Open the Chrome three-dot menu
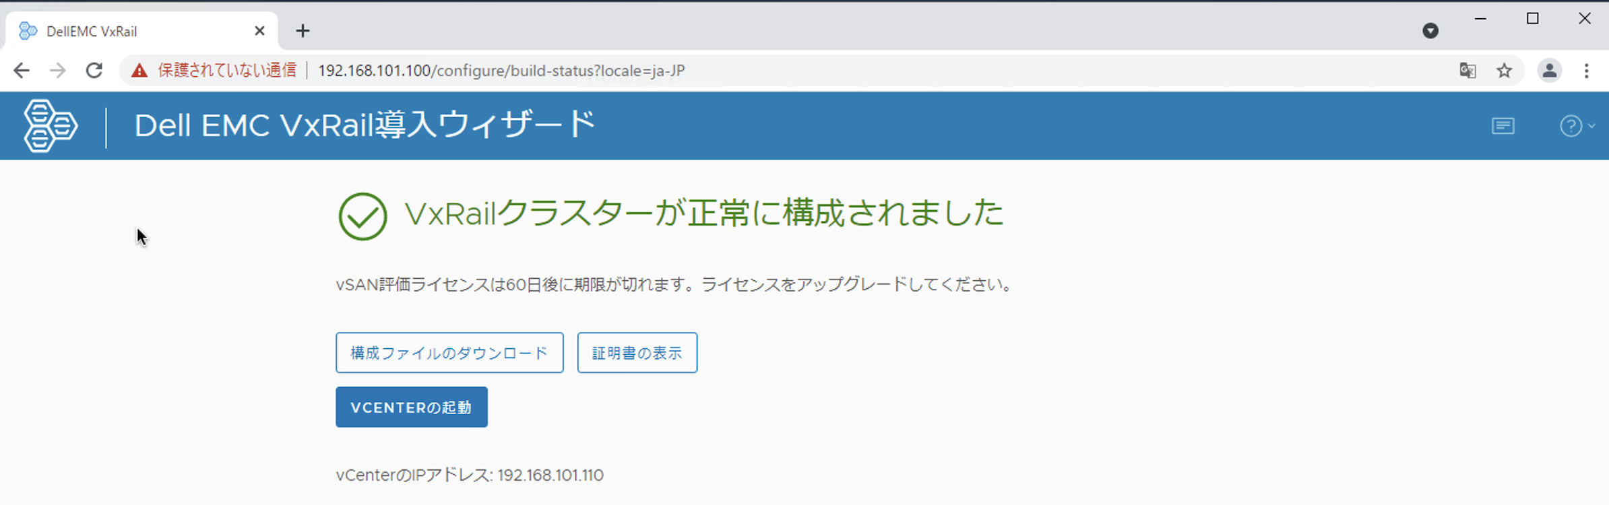 tap(1586, 71)
